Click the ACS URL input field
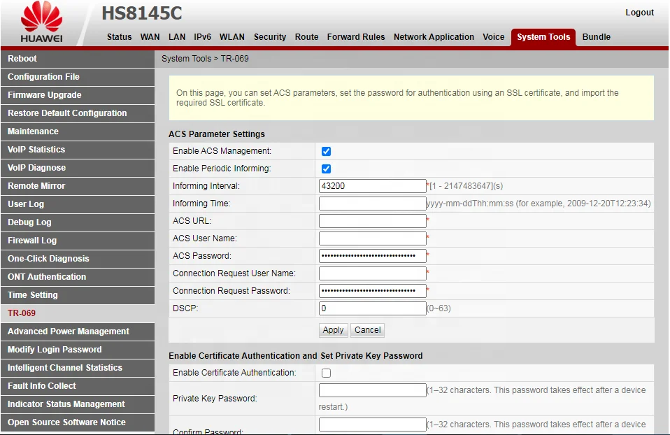The height and width of the screenshot is (435, 670). [x=372, y=220]
